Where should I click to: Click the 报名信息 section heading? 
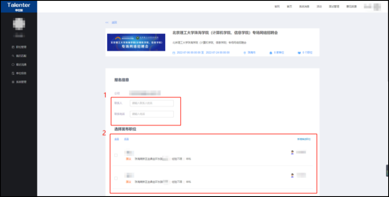[x=122, y=80]
